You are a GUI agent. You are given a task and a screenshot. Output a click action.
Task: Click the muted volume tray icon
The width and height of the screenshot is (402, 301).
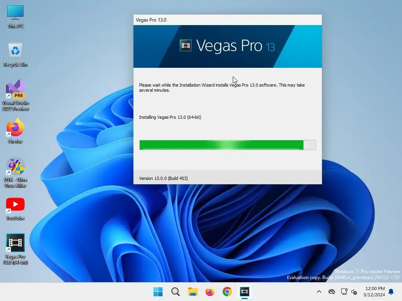(x=354, y=292)
